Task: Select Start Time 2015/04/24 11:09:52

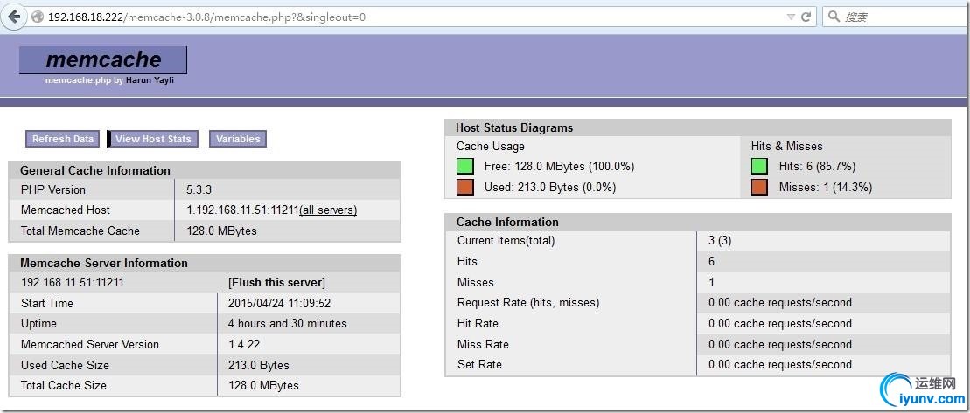Action: coord(279,303)
